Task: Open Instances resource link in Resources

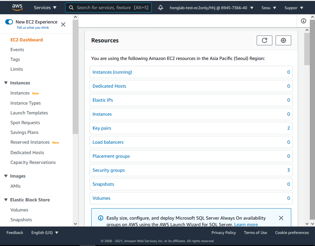Action: [102, 114]
